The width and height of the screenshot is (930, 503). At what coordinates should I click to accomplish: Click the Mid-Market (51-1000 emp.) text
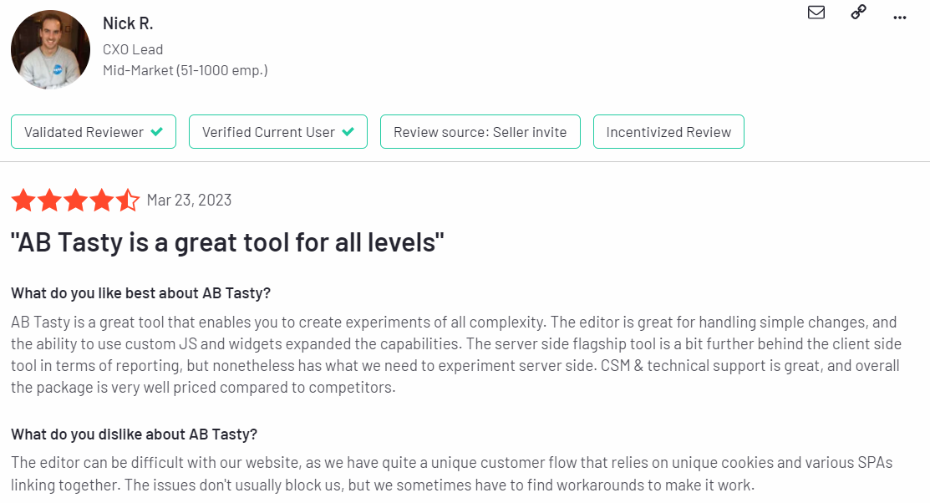(185, 70)
